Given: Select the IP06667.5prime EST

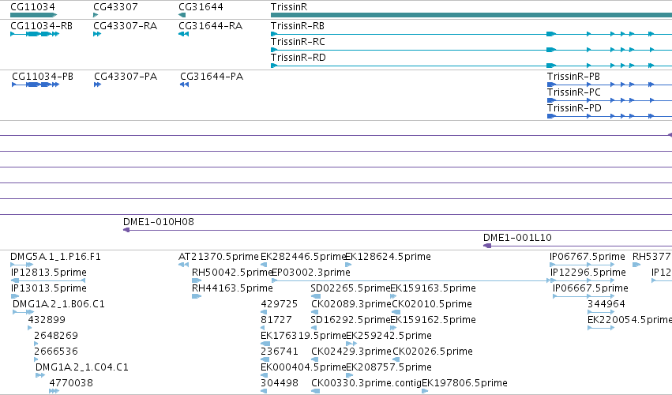Looking at the screenshot, I should click(x=591, y=288).
